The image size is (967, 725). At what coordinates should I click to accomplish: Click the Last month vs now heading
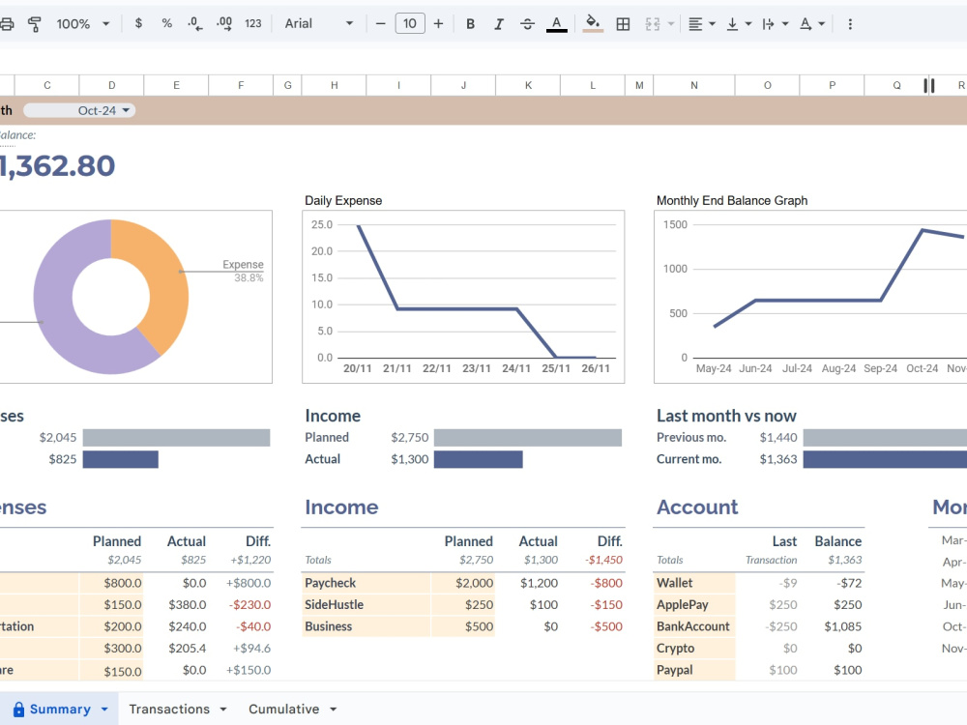coord(726,416)
